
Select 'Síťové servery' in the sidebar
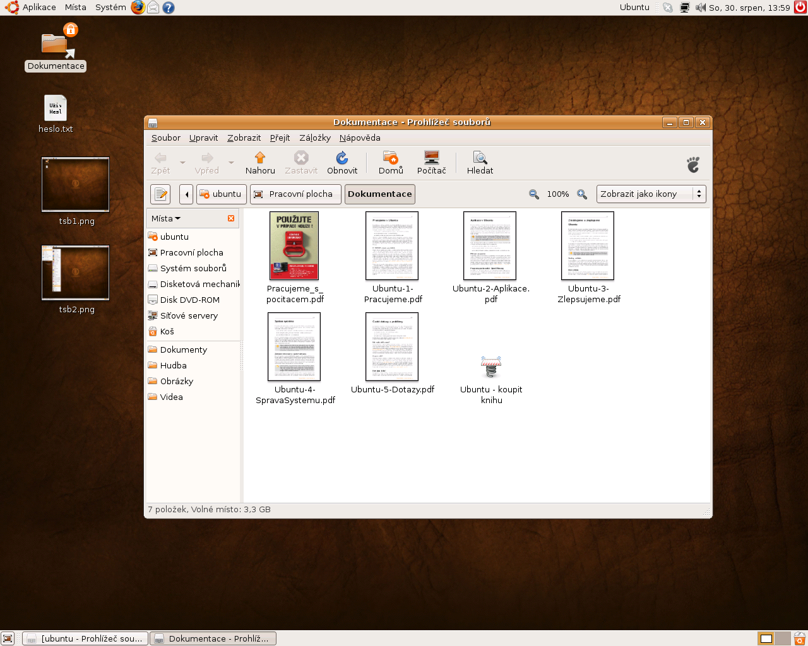point(193,315)
